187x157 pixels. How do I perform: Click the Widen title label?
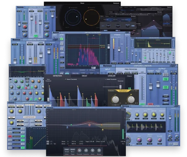[x=123, y=91]
